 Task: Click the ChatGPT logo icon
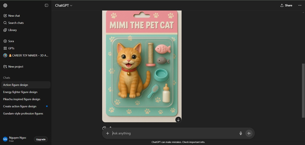tap(5, 5)
